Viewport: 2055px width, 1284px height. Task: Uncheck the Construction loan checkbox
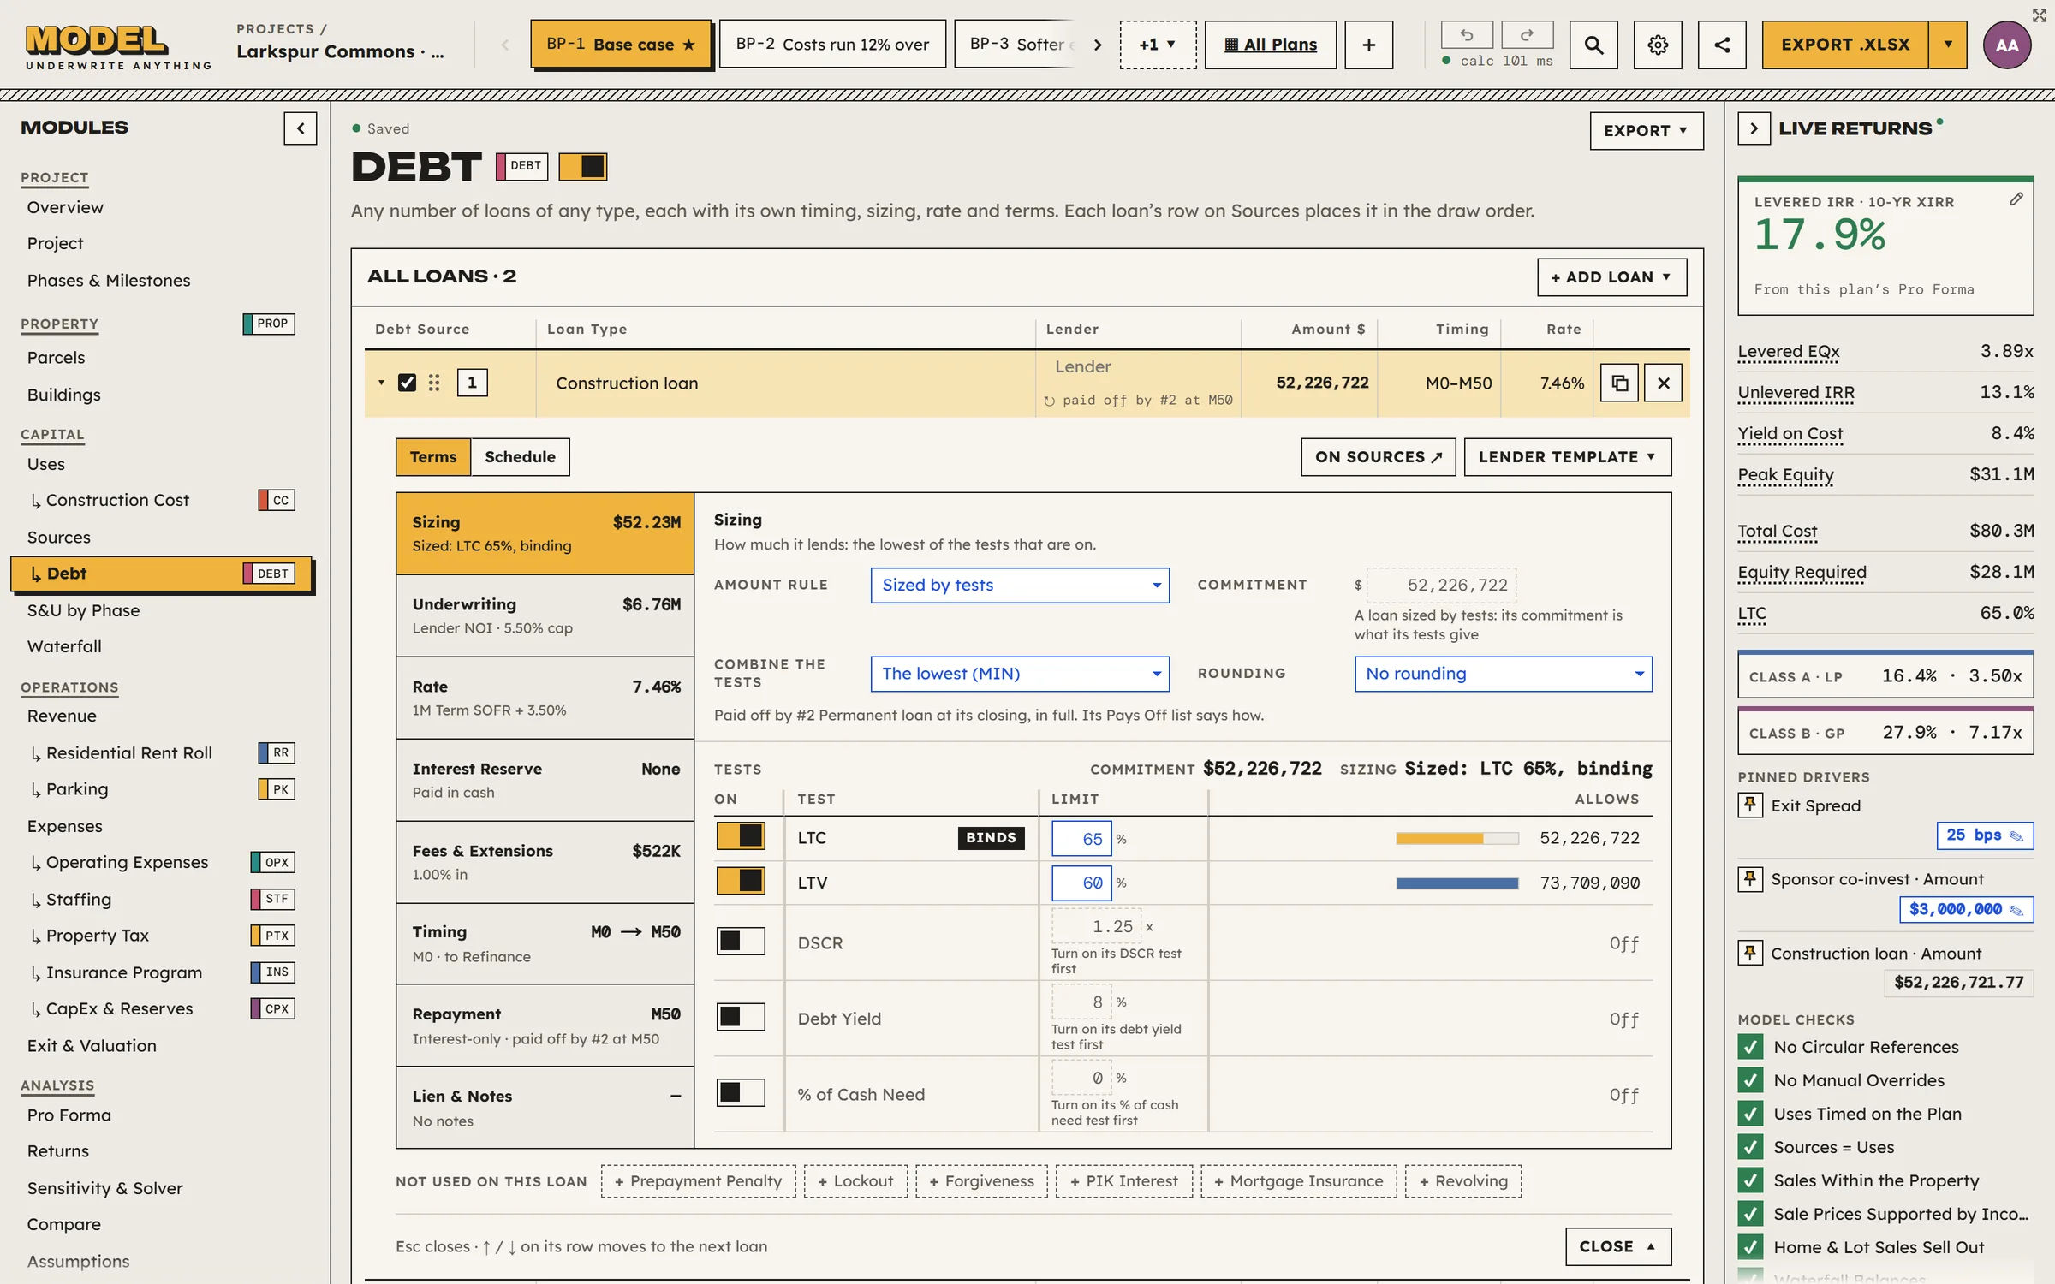[408, 383]
